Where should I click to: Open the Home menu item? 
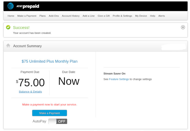pos(11,16)
